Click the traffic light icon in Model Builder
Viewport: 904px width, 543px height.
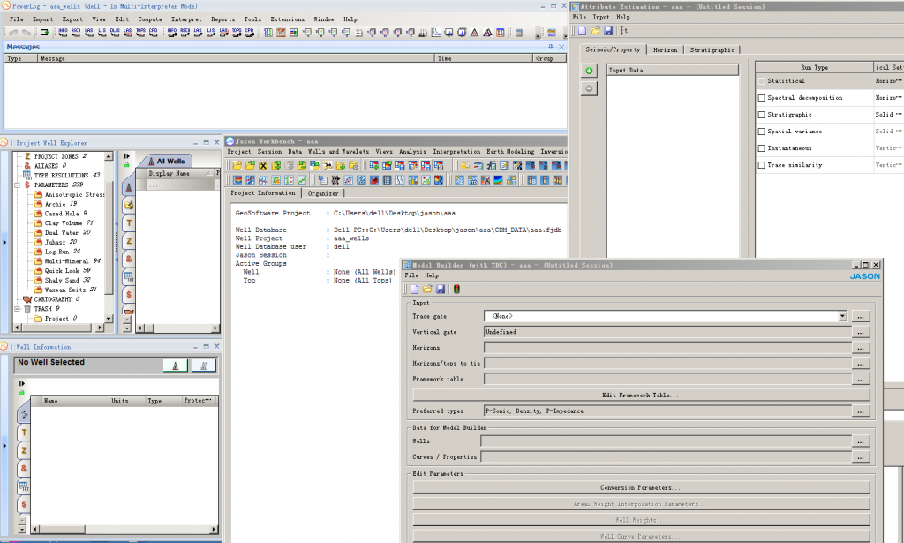(456, 289)
